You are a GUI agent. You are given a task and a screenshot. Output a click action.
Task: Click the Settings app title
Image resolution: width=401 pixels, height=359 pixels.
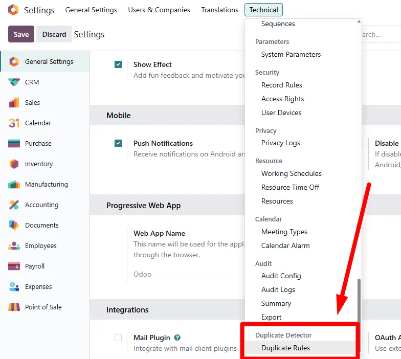[x=39, y=10]
